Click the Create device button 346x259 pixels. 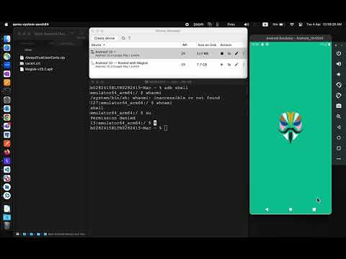pos(105,38)
